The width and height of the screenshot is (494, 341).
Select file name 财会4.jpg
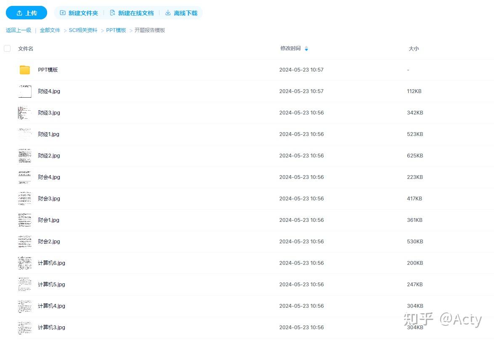click(49, 177)
